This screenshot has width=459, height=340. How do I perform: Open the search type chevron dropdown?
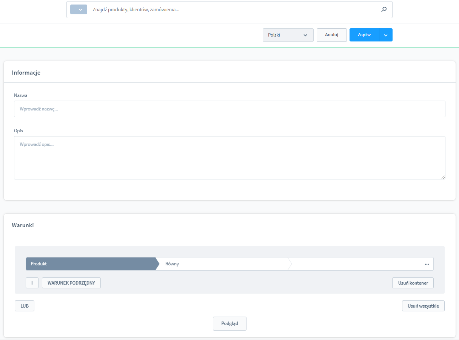(x=79, y=9)
